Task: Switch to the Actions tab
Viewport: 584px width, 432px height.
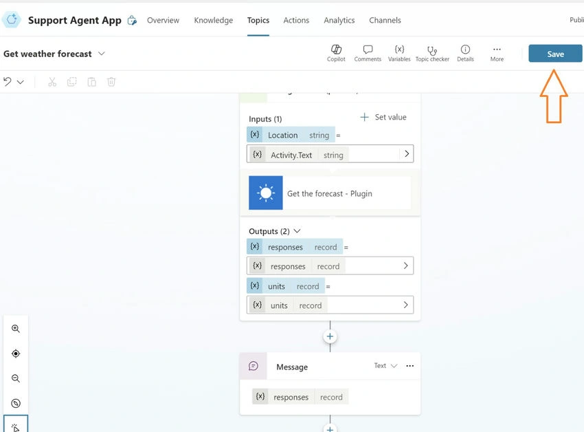Action: coord(296,20)
